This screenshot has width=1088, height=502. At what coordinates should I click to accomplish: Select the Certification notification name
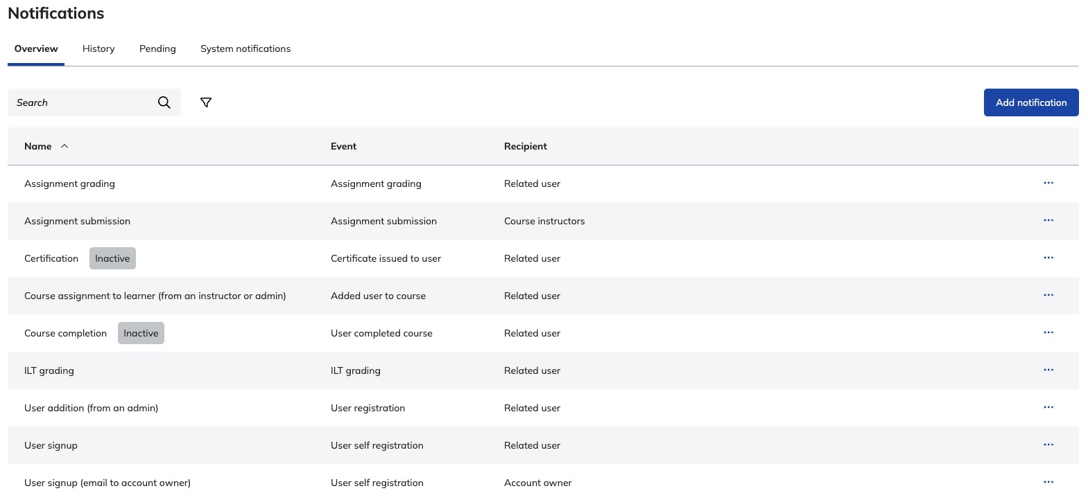51,258
